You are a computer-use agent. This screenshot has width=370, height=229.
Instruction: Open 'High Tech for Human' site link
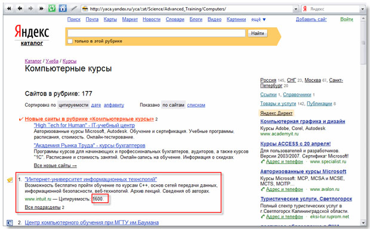click(x=84, y=125)
